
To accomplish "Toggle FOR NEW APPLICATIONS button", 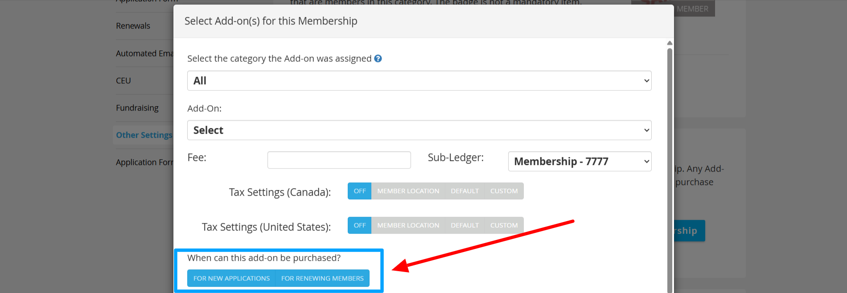I will tap(231, 278).
